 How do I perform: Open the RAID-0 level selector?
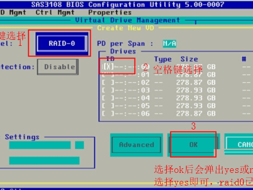pyautogui.click(x=62, y=43)
